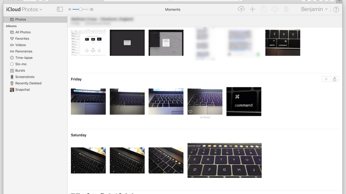
Task: Open the command key close-up photo
Action: (x=243, y=101)
